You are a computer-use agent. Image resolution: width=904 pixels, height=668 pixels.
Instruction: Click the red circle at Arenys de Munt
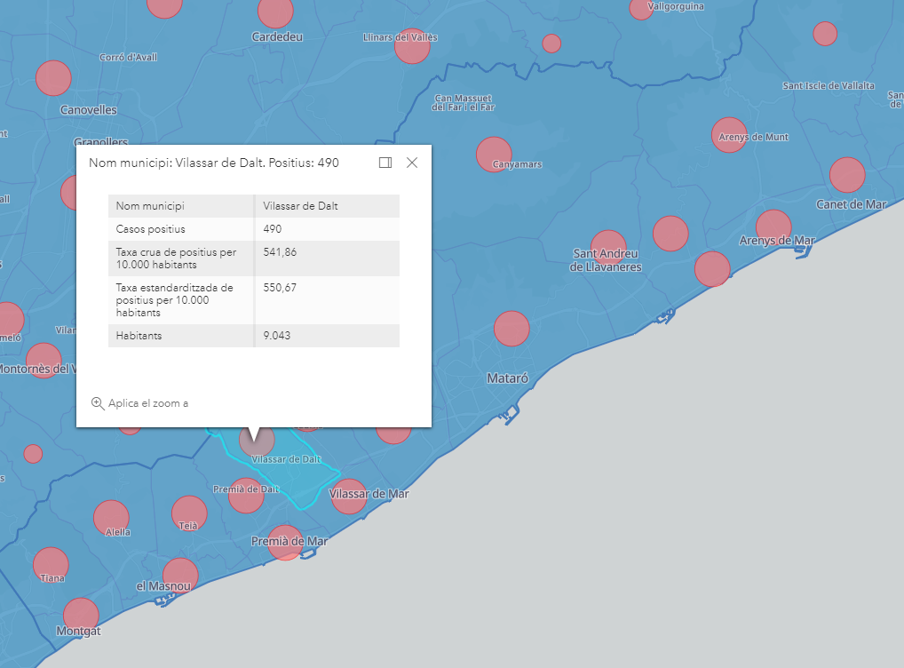729,135
